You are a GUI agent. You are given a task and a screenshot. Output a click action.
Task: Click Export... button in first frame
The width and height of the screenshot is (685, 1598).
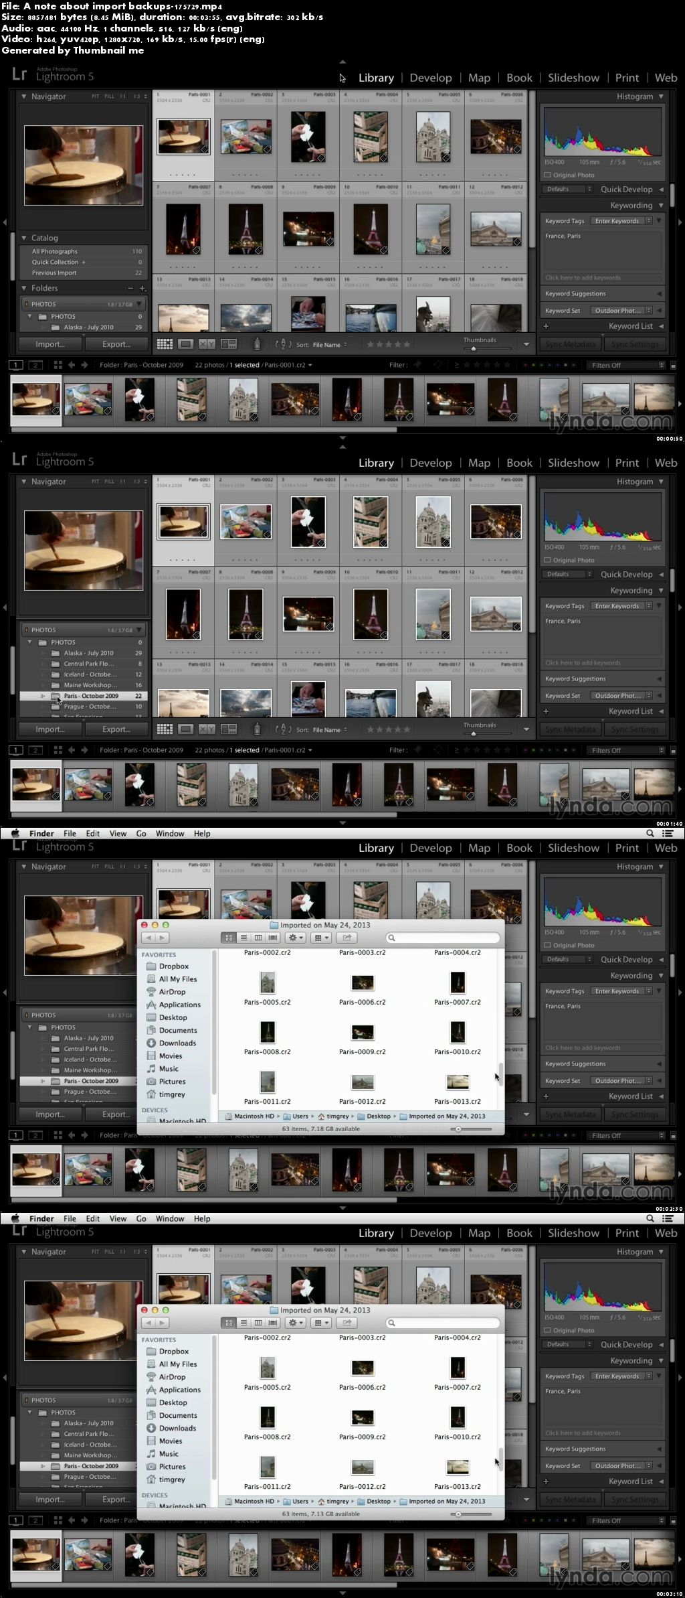116,344
